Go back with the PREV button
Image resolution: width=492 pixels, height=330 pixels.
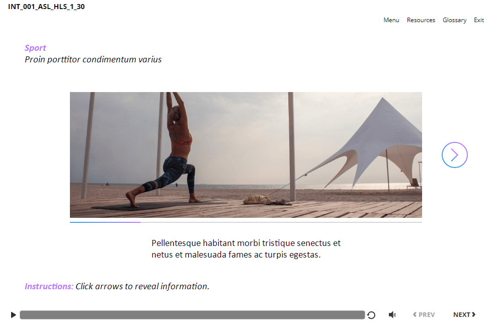tap(424, 314)
